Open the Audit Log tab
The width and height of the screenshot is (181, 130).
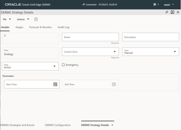(64, 27)
